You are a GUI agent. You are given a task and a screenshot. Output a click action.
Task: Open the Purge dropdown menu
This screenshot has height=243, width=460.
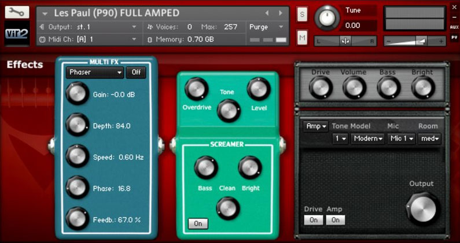click(266, 27)
